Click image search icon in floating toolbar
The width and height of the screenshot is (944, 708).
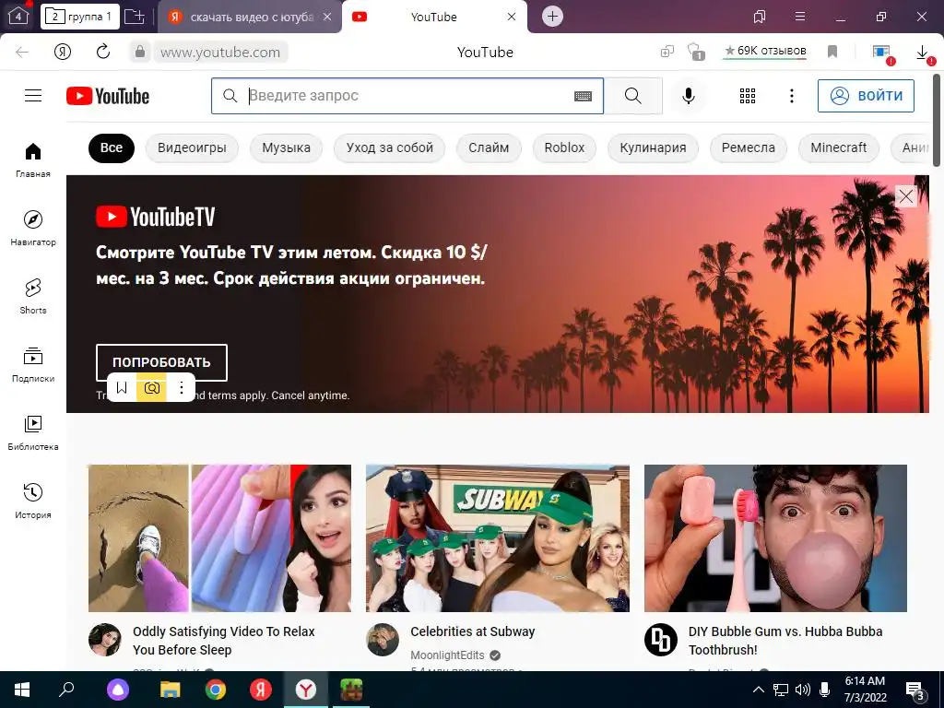point(152,388)
